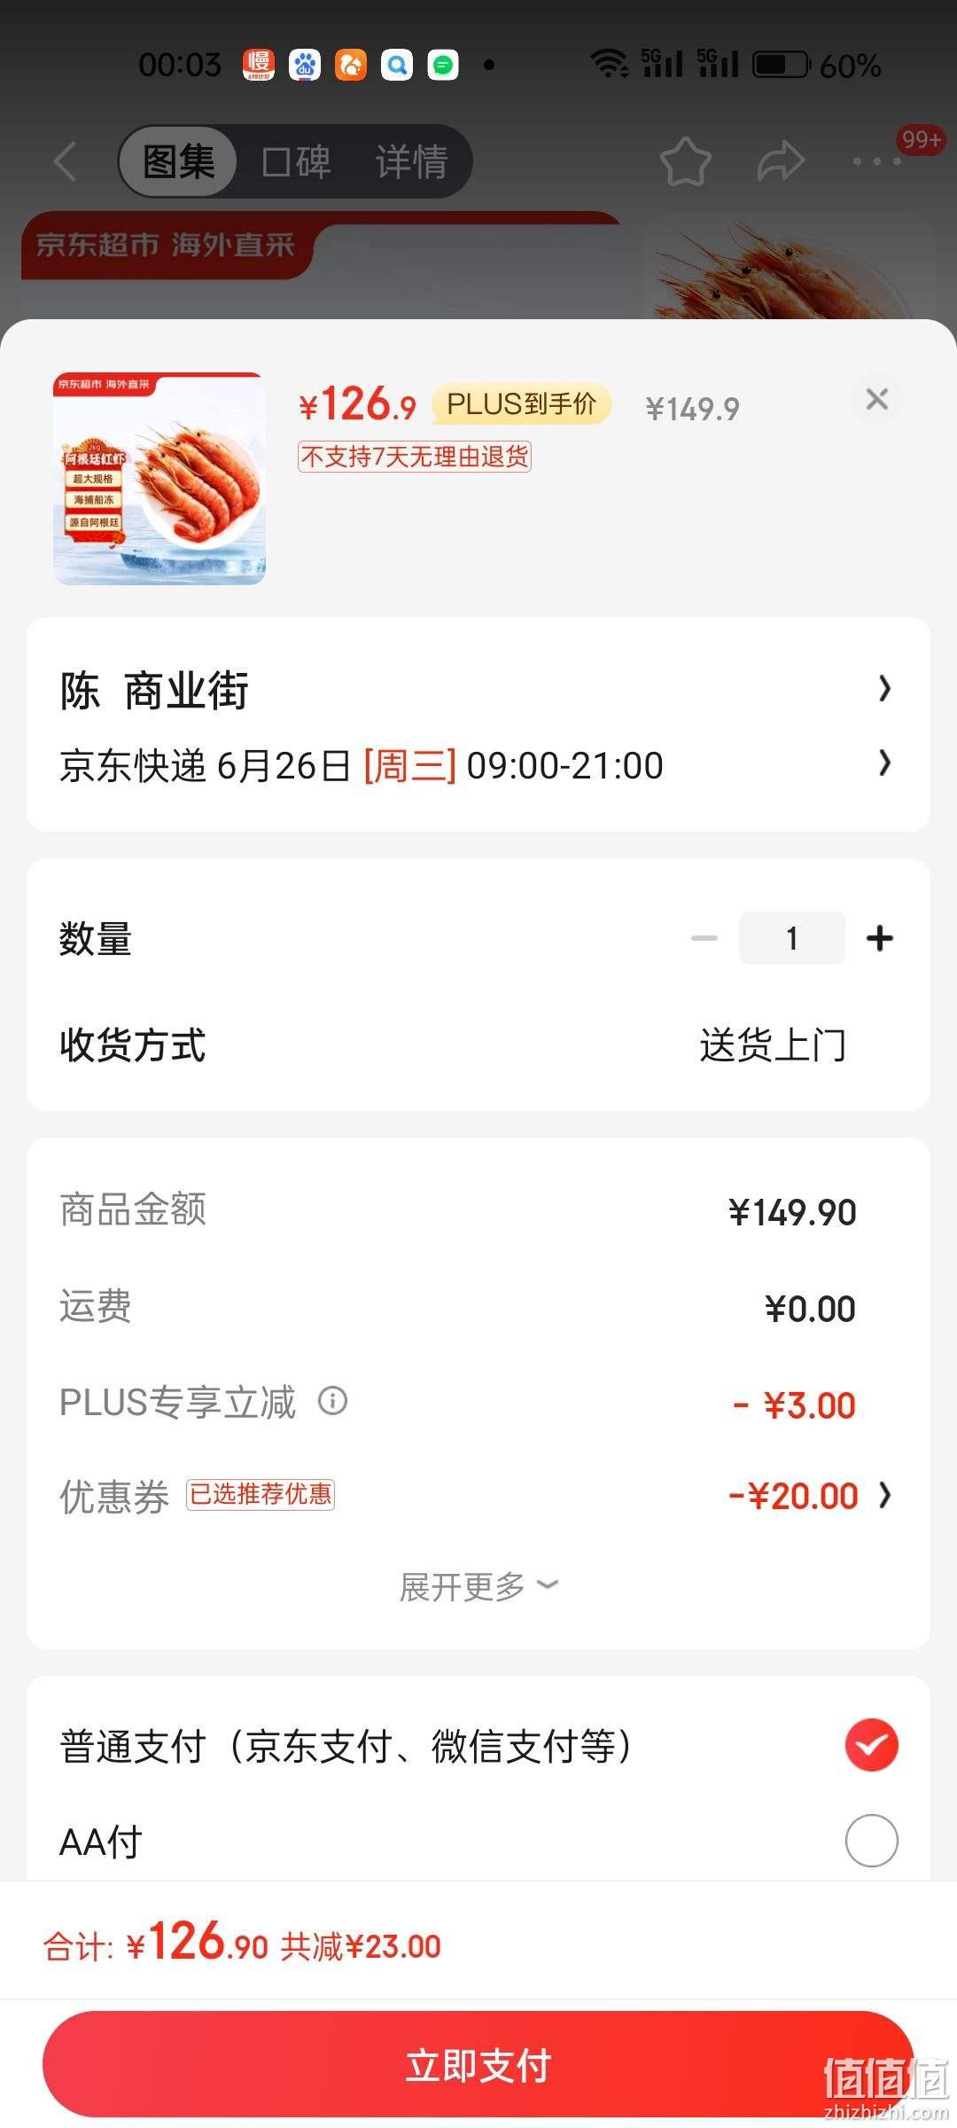The height and width of the screenshot is (2128, 957).
Task: Switch to 口碑 tab
Action: (296, 161)
